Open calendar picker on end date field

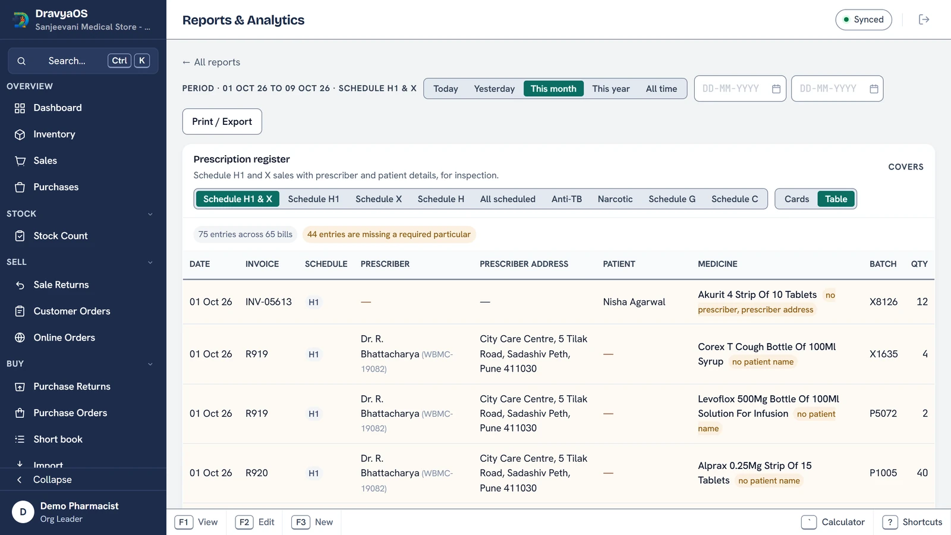[874, 89]
